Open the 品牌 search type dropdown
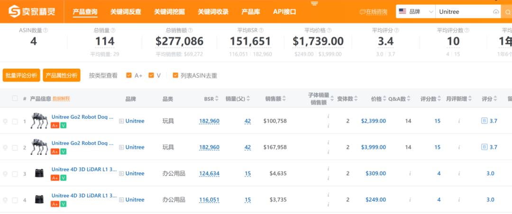This screenshot has width=512, height=214. [416, 12]
